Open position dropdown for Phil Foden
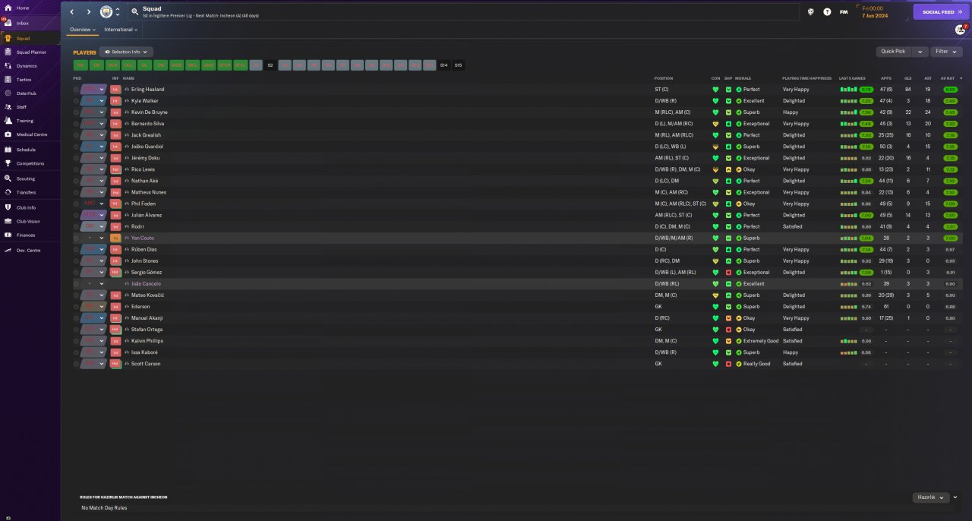 pyautogui.click(x=102, y=204)
